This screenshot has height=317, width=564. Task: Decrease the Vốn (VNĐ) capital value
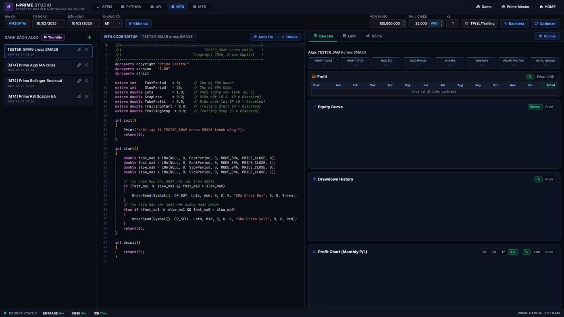point(404,25)
